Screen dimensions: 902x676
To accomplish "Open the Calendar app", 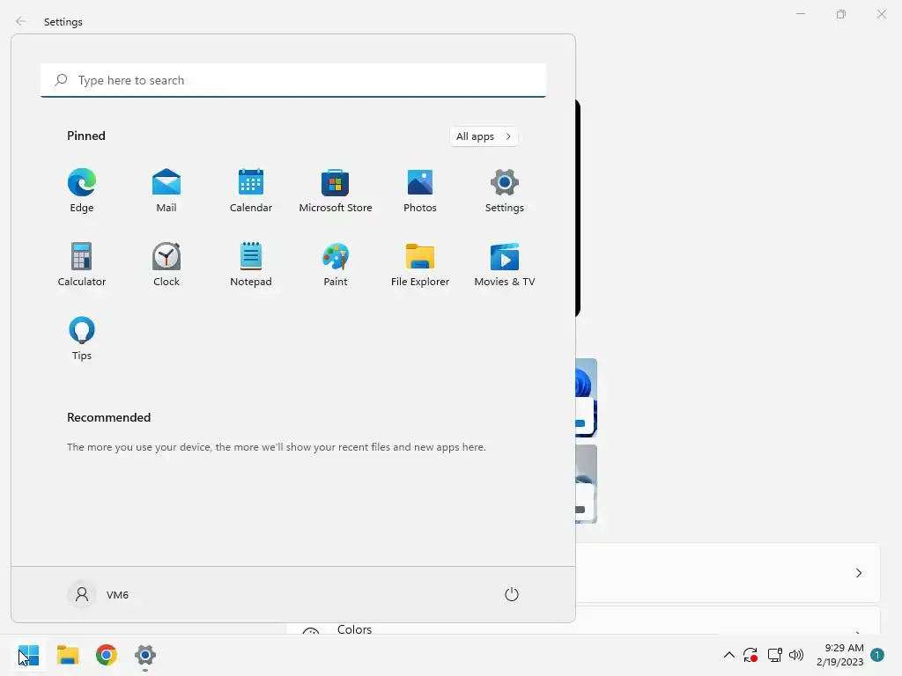I will (x=251, y=191).
